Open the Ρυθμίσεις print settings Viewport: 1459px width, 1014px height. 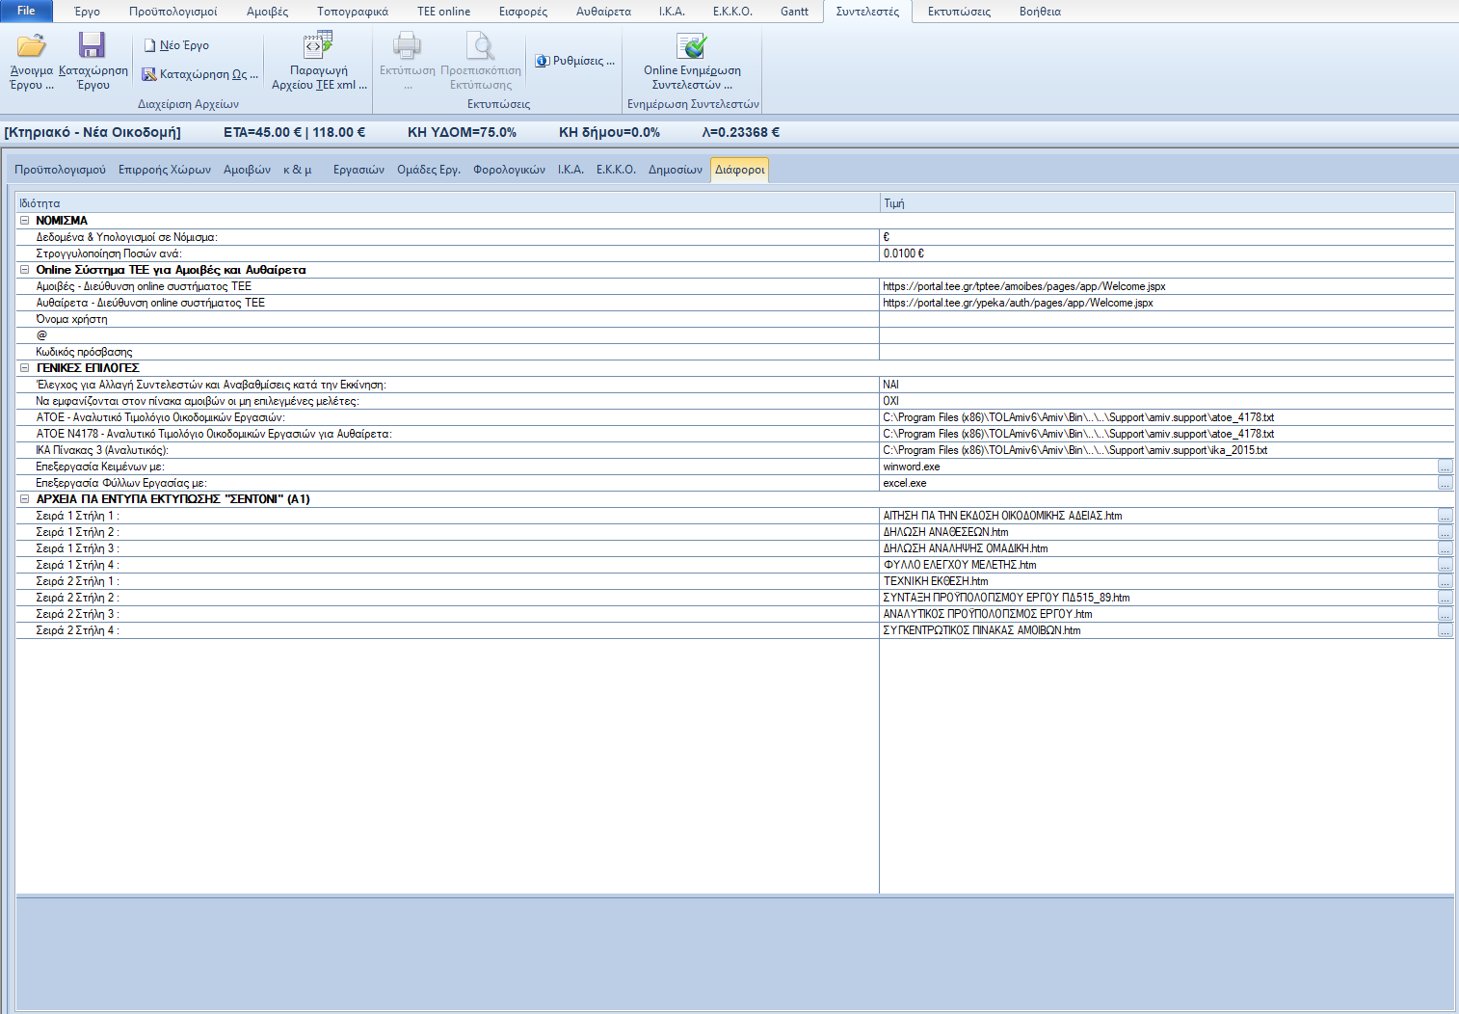(575, 61)
